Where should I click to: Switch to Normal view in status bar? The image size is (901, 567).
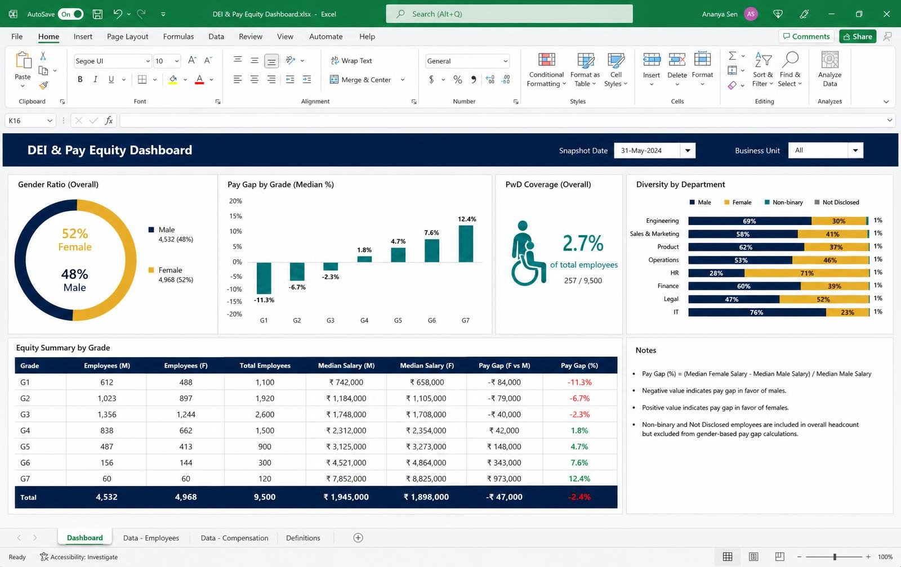(728, 557)
